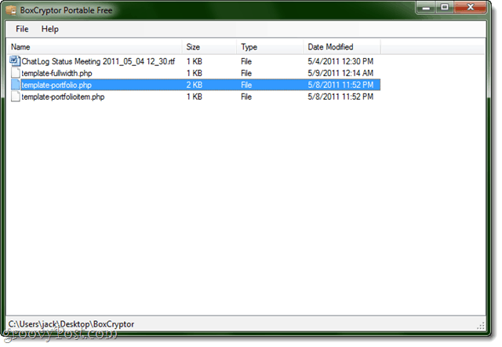502x347 pixels.
Task: Click the File type cell of template-portfolioitem.php
Action: pyautogui.click(x=246, y=97)
